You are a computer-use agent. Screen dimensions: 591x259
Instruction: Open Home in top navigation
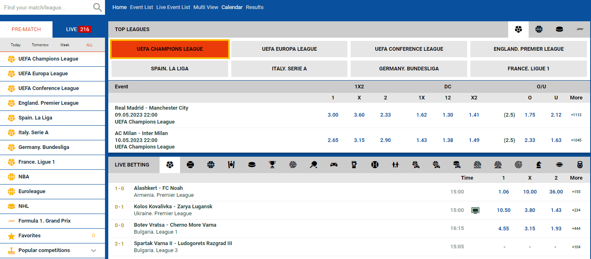pos(119,7)
